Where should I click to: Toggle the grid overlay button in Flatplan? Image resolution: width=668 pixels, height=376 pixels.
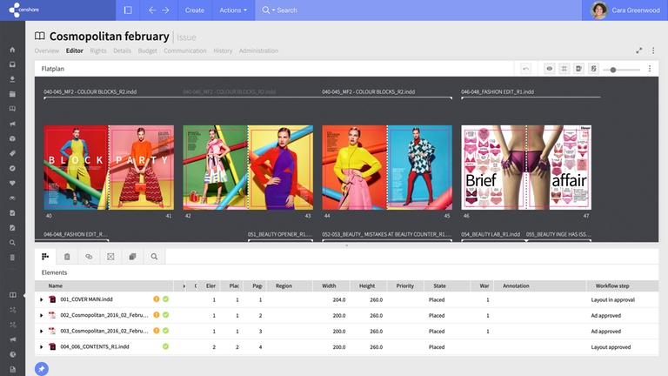[564, 69]
